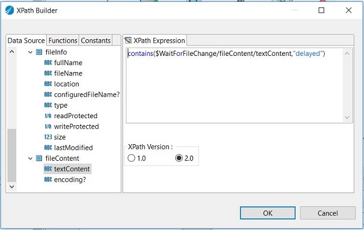This screenshot has height=230, width=364.
Task: Click the fullName string type icon
Action: tap(48, 62)
